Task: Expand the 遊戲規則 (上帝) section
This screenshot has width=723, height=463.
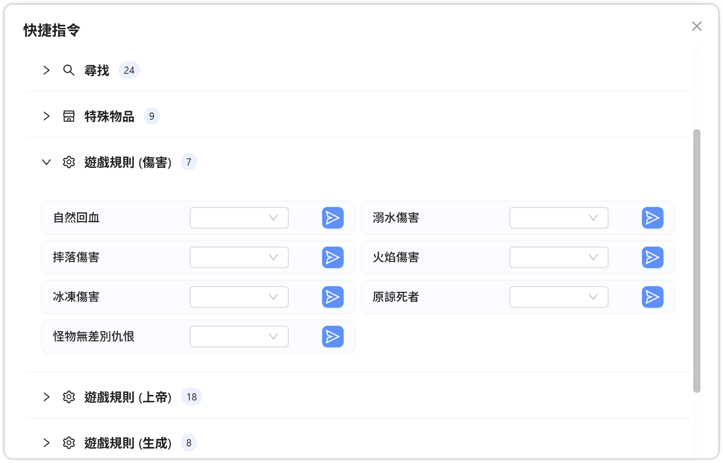Action: (x=46, y=397)
